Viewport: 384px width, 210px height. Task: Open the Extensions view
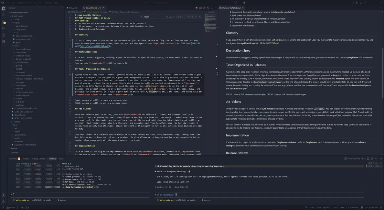[4, 35]
